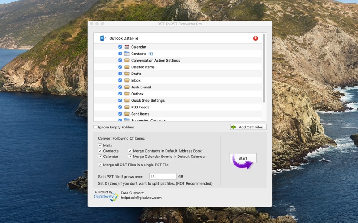Click the helpdesk@gladwev.com support email
The height and width of the screenshot is (223, 358).
[x=141, y=198]
